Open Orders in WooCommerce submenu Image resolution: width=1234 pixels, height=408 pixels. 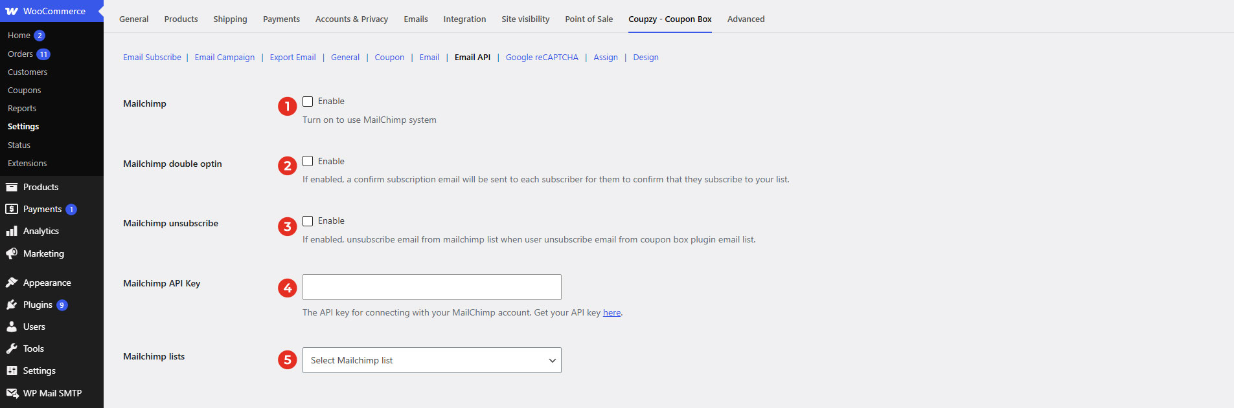20,54
